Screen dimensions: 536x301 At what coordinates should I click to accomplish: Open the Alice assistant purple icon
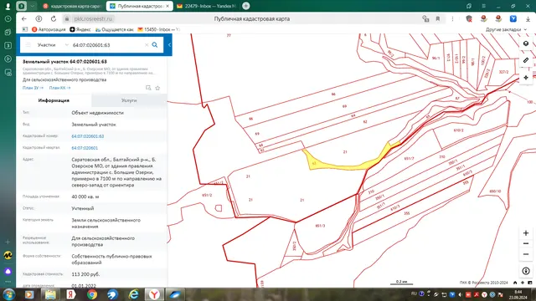pos(8,271)
